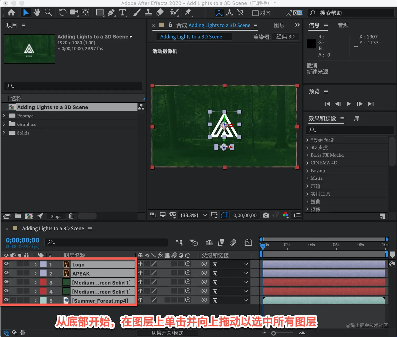397x337 pixels.
Task: Switch to View Axis mode
Action: [x=240, y=13]
